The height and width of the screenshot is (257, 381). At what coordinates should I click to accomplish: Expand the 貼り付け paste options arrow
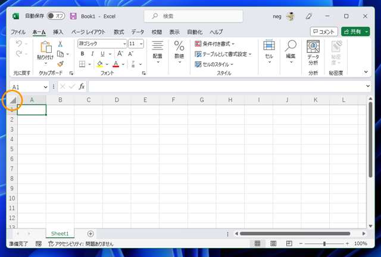pos(46,63)
